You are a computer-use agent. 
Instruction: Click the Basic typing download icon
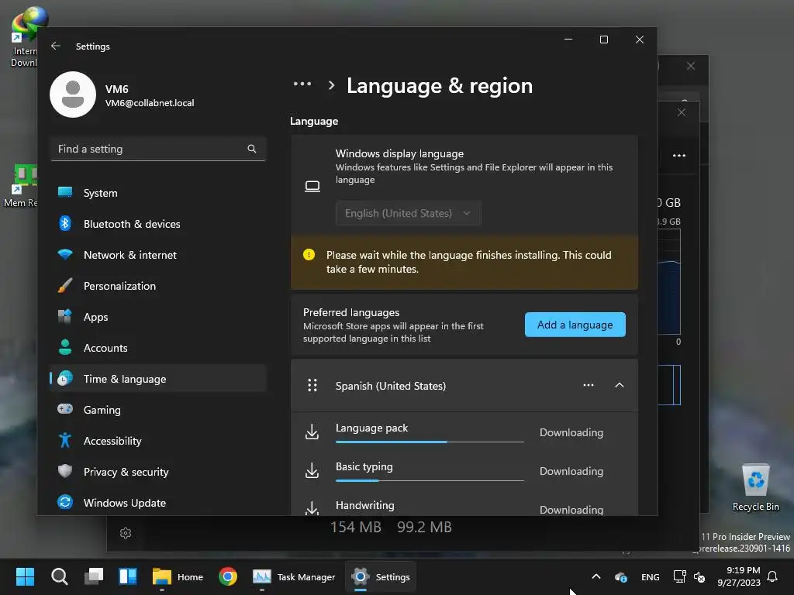(x=312, y=470)
